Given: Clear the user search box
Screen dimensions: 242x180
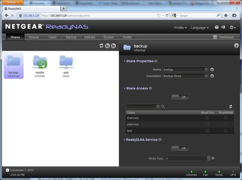Looking at the screenshot, I should click(x=158, y=107).
